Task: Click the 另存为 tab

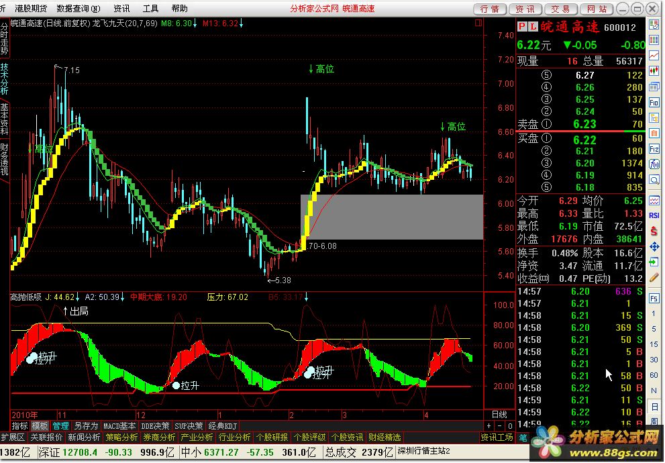Action: pyautogui.click(x=86, y=425)
